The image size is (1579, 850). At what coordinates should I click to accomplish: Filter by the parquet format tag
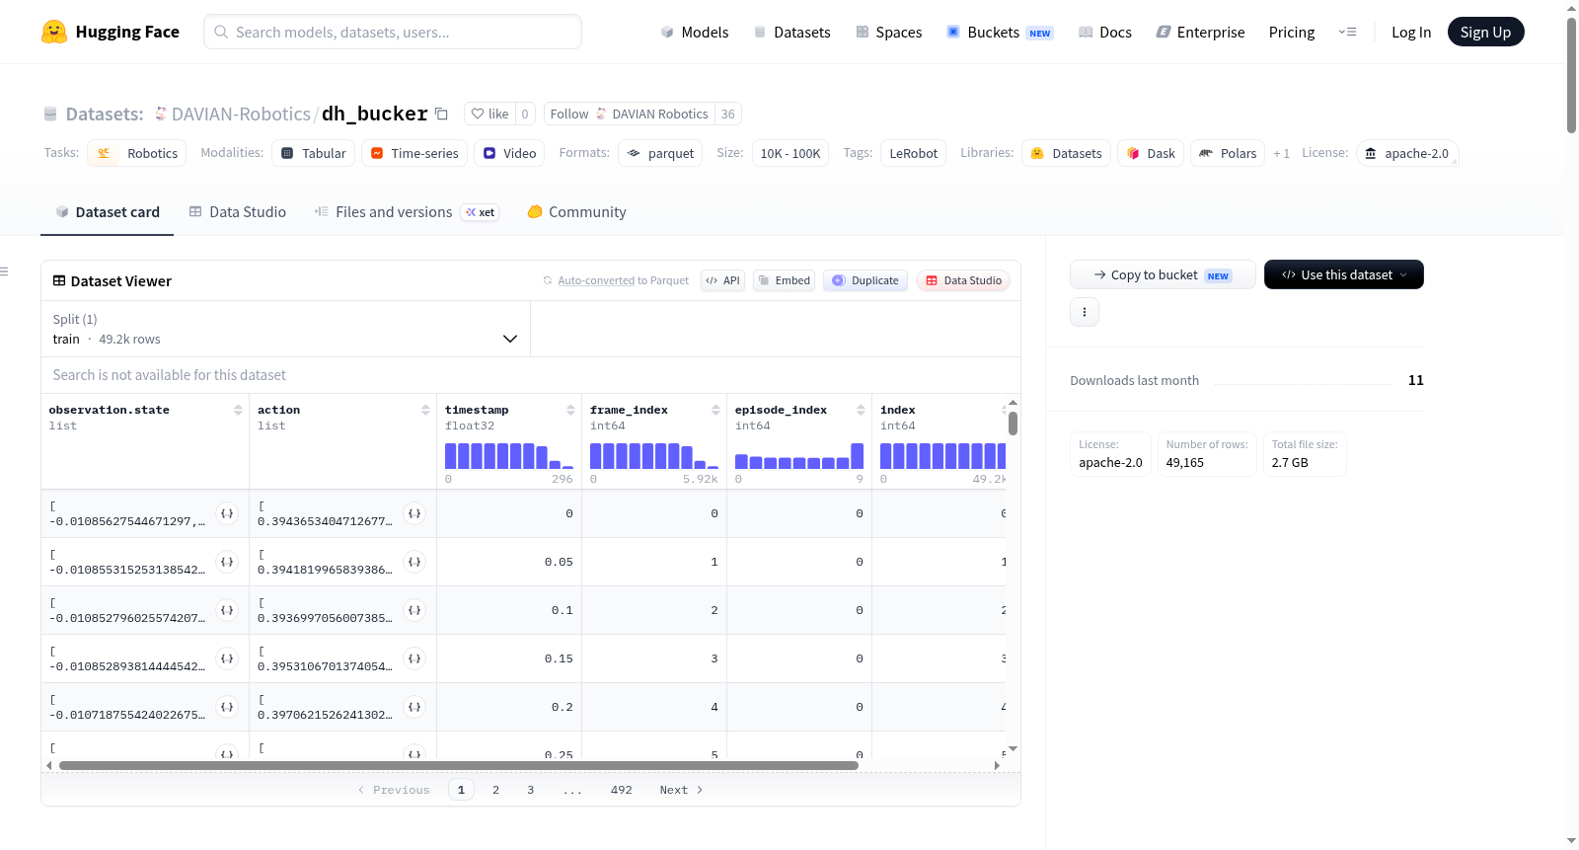660,153
